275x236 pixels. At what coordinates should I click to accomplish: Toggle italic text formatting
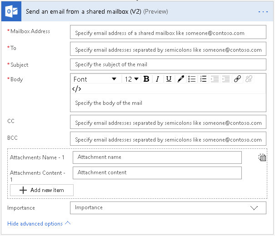tap(157, 79)
